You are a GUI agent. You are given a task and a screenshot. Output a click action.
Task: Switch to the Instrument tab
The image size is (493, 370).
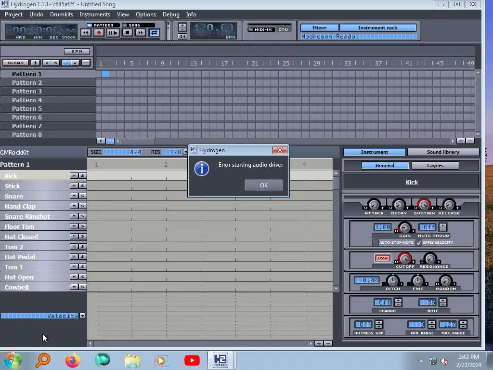coord(374,152)
